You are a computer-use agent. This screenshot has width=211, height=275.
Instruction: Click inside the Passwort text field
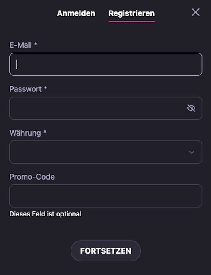click(x=96, y=108)
